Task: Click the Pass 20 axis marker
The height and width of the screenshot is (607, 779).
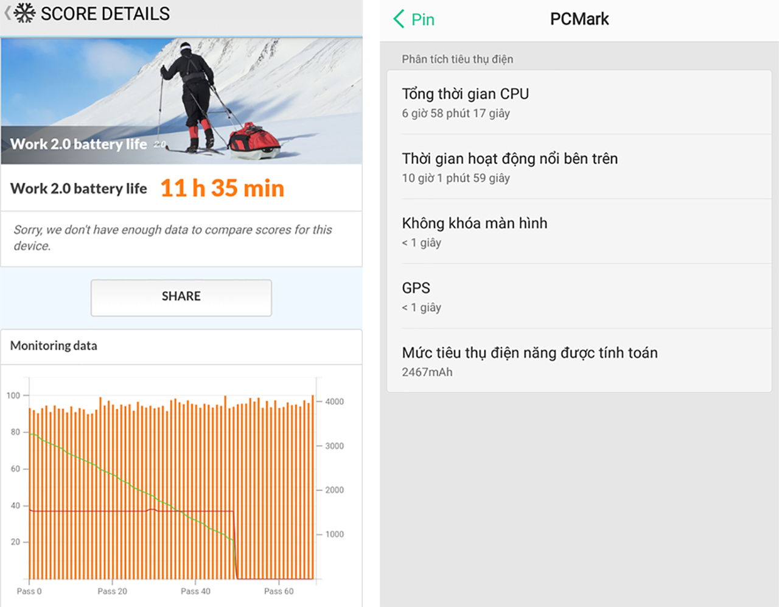Action: [113, 591]
